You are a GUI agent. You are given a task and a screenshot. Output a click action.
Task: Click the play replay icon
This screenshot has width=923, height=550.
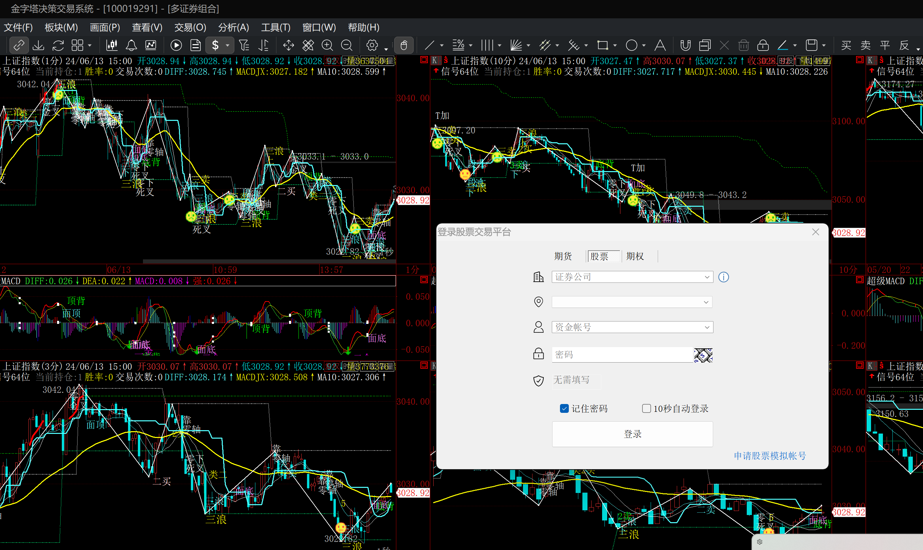click(x=176, y=45)
